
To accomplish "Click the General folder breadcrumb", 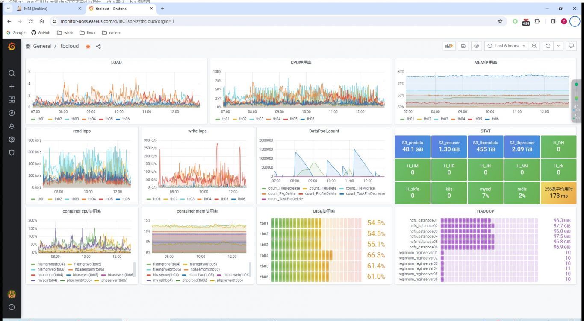I will pos(42,46).
